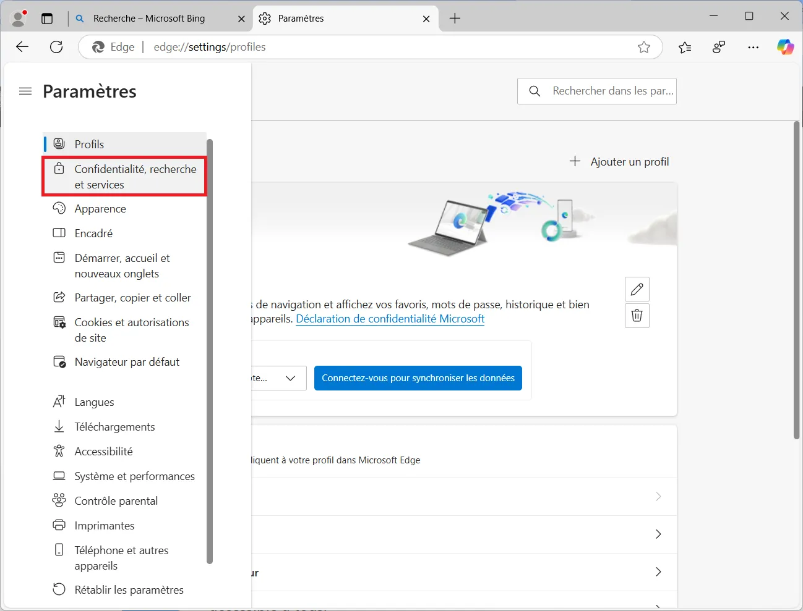
Task: Open Accessibilité settings
Action: click(x=124, y=452)
